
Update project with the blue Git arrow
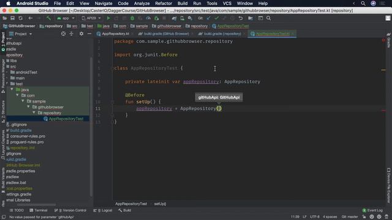pyautogui.click(x=208, y=18)
